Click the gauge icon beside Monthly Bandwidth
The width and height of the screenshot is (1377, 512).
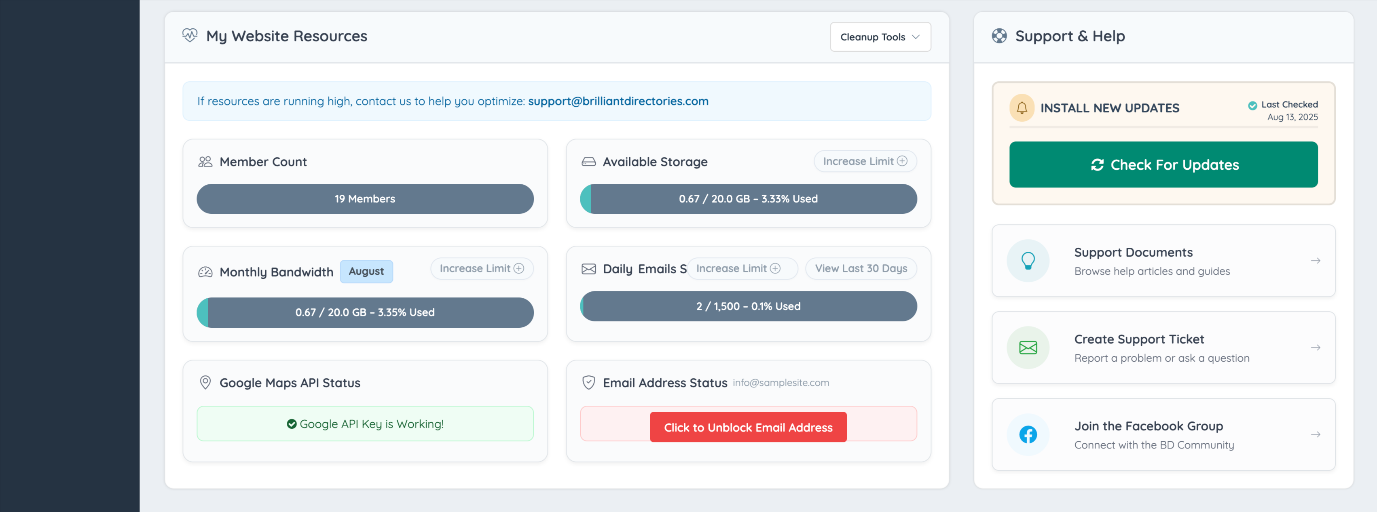coord(205,272)
